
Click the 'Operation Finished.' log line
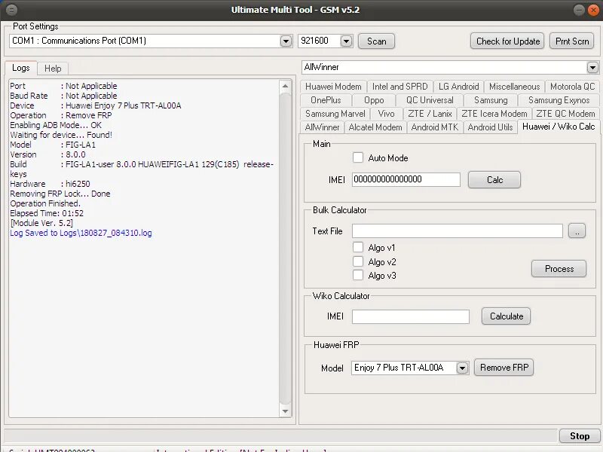click(x=45, y=203)
